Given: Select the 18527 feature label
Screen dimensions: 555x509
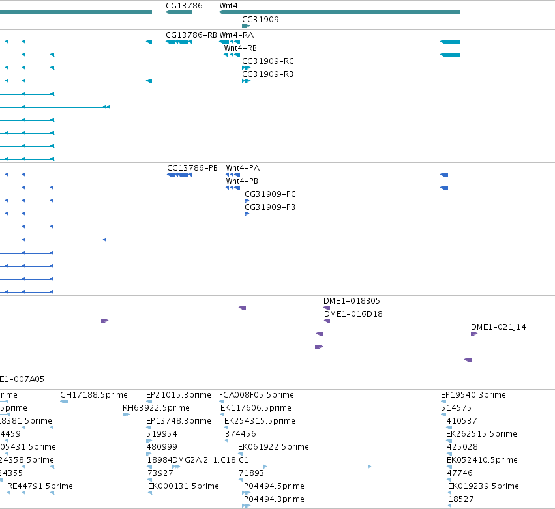Looking at the screenshot, I should coord(461,499).
